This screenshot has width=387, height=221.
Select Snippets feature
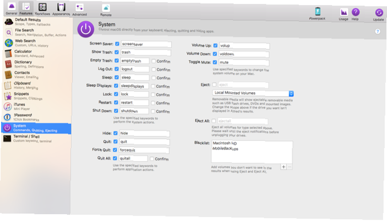point(37,96)
